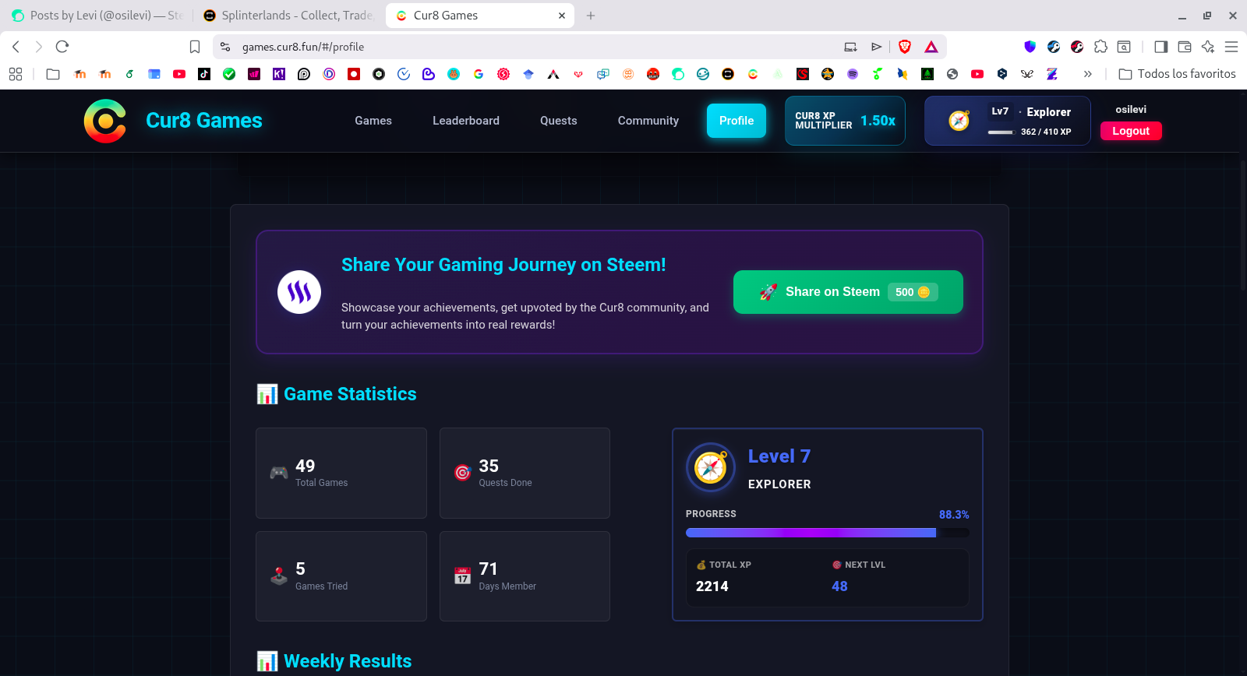1247x676 pixels.
Task: Click the Steem Keychain extension icon
Action: pos(1054,47)
